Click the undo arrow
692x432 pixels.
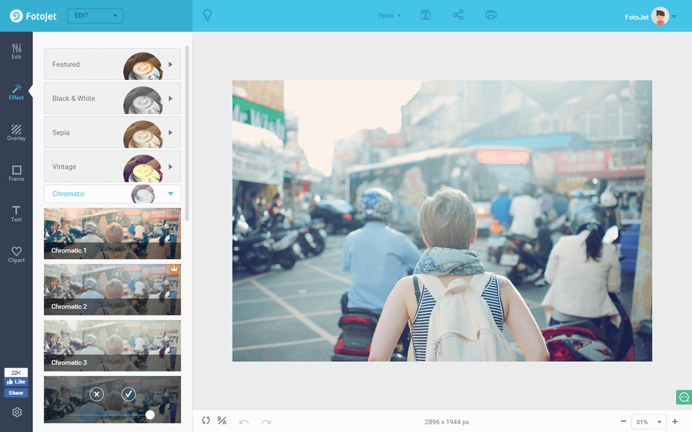244,422
